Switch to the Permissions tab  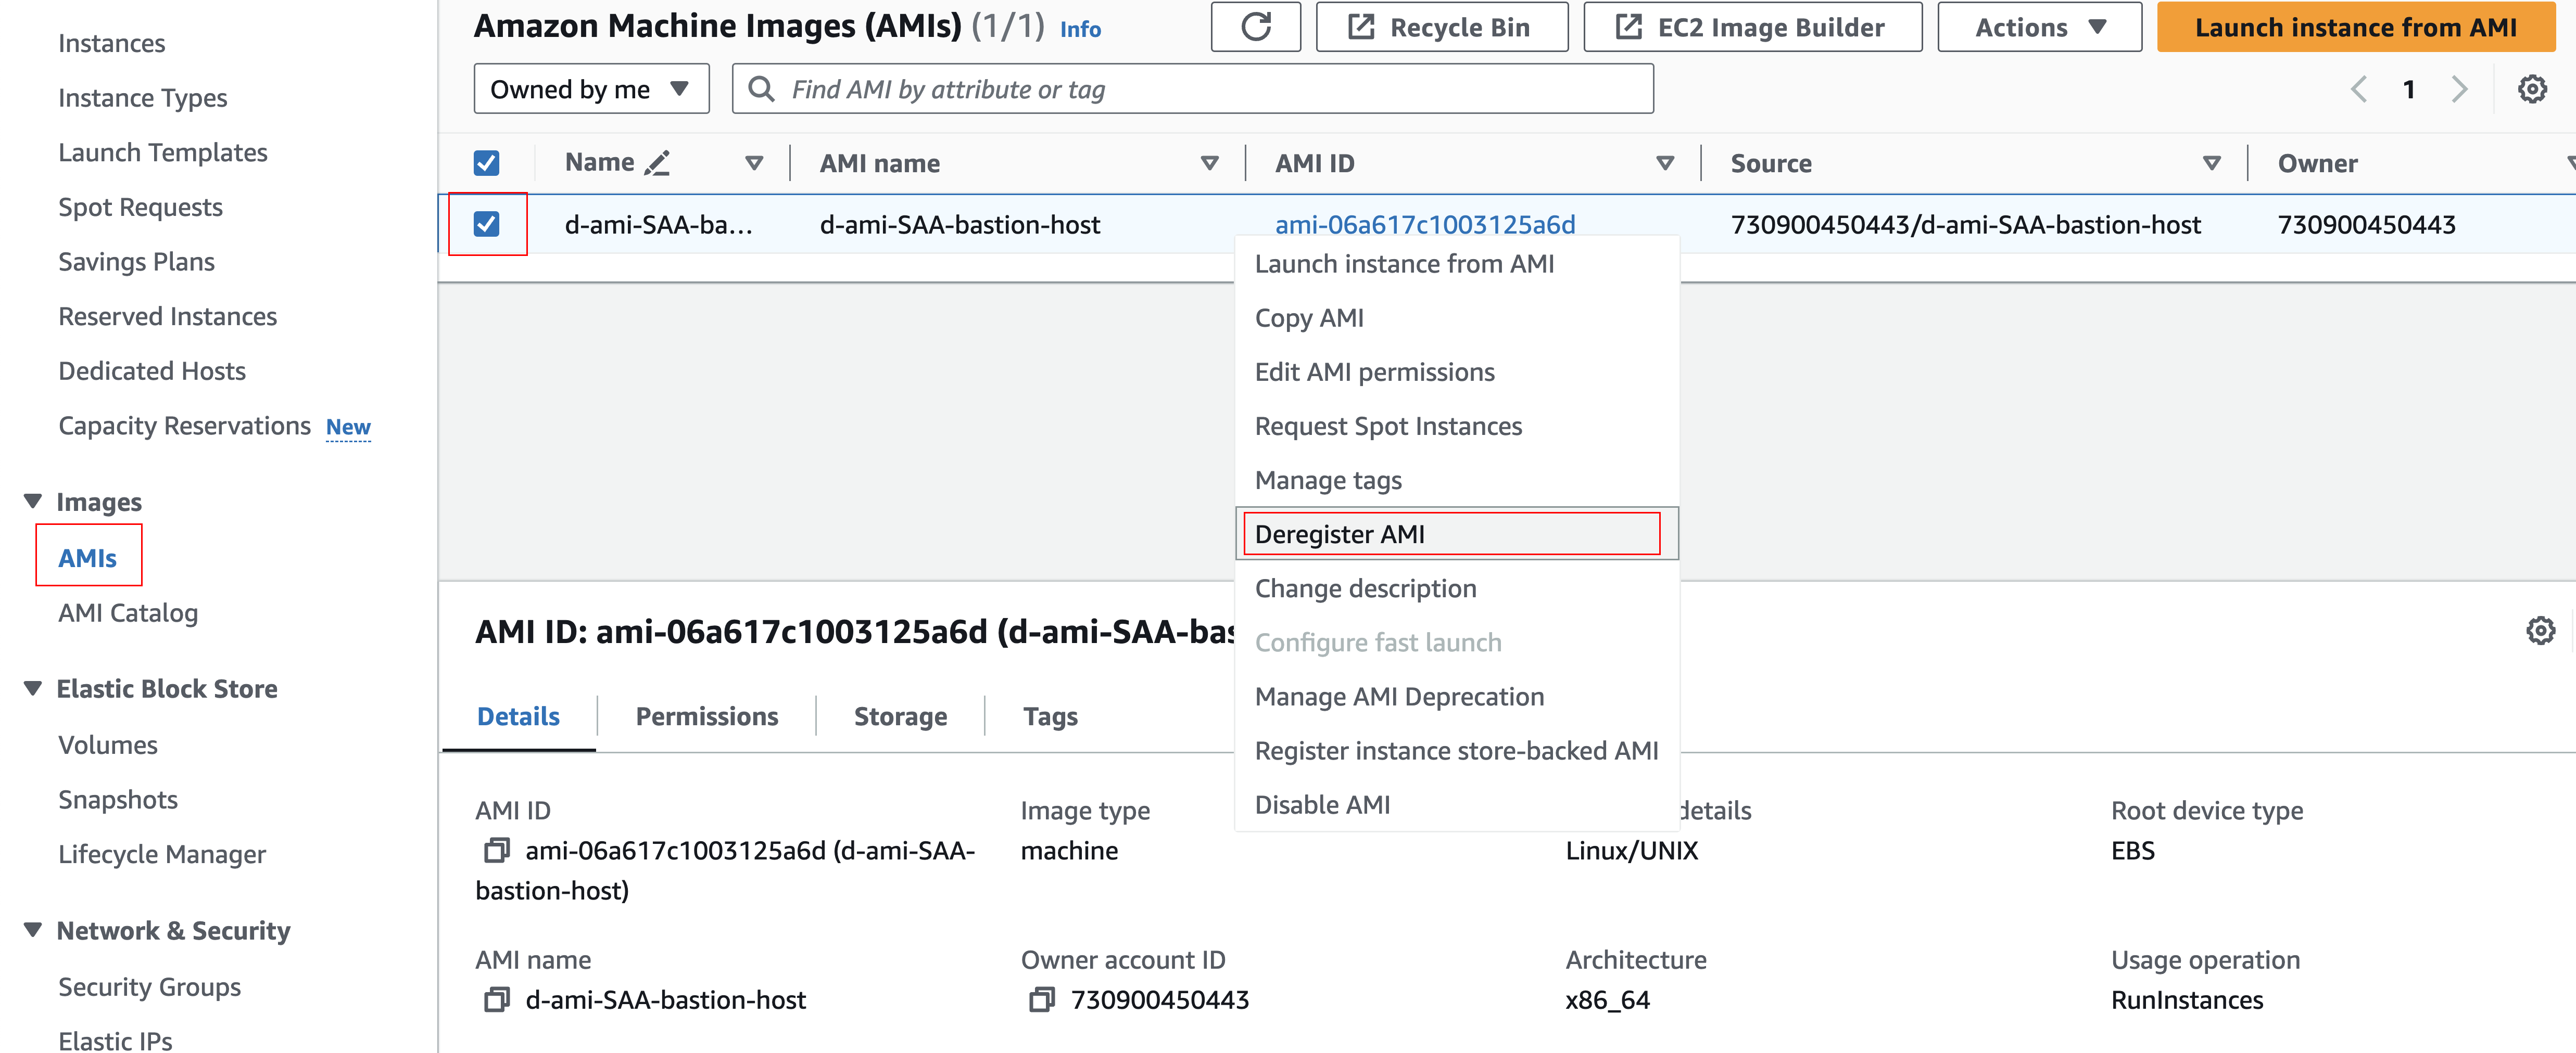point(706,716)
